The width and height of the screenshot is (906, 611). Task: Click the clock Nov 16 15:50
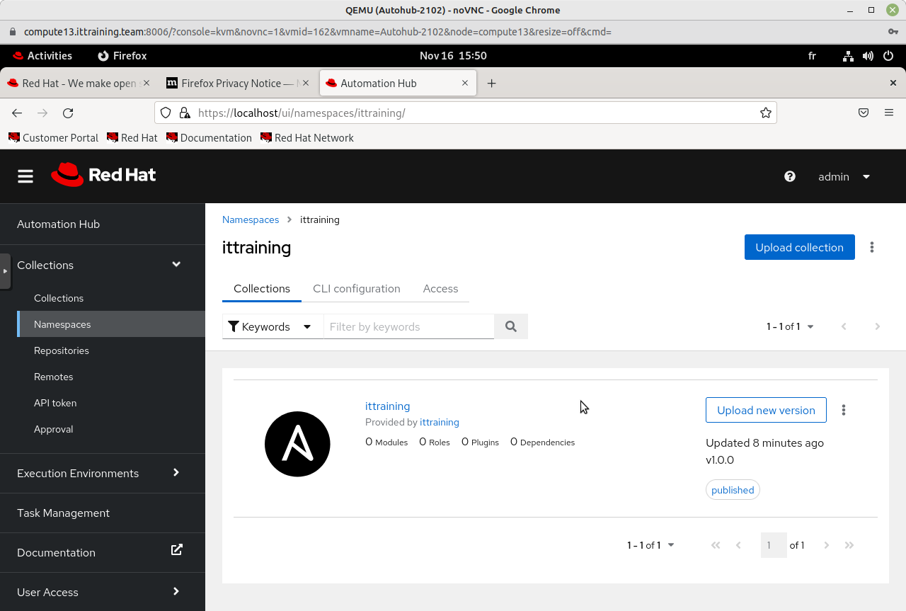(453, 56)
